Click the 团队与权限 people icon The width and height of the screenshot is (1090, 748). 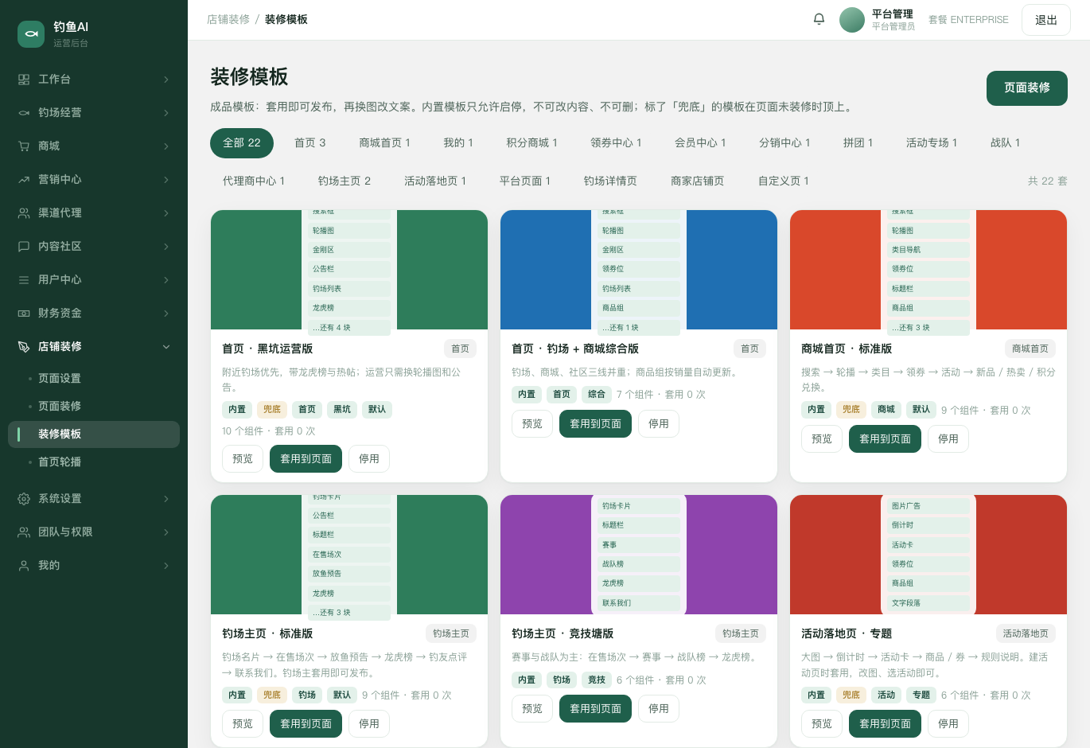click(x=24, y=532)
